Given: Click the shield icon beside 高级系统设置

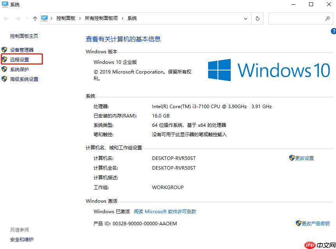Looking at the screenshot, I should [5, 79].
